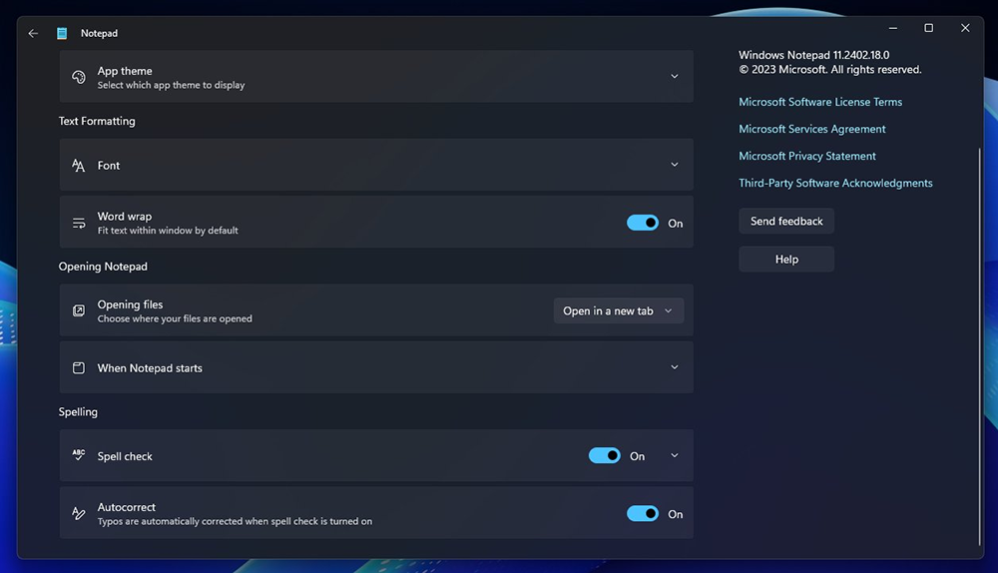
Task: Click the back arrow icon
Action: tap(33, 33)
